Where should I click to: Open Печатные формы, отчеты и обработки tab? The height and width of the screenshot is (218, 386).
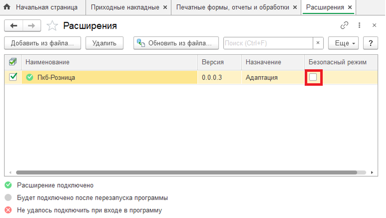click(232, 7)
